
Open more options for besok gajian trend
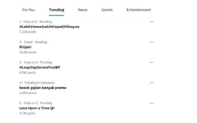coord(152,83)
